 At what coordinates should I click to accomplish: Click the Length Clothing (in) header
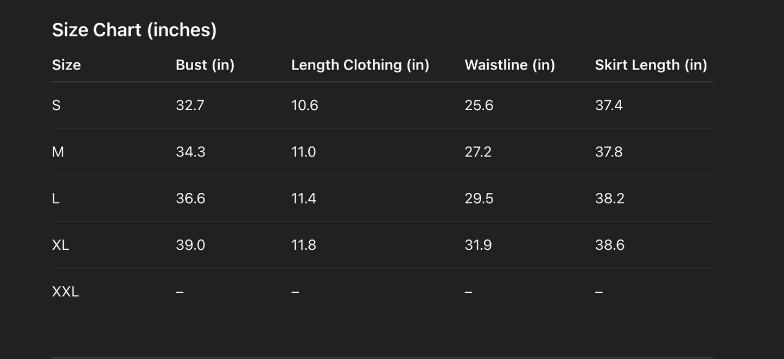[360, 65]
